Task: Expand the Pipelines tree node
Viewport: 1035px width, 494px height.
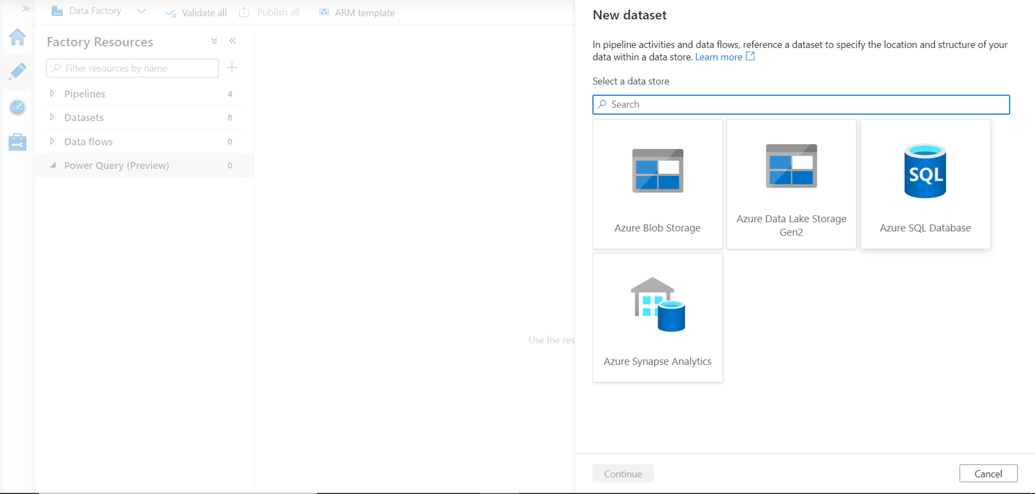Action: 52,94
